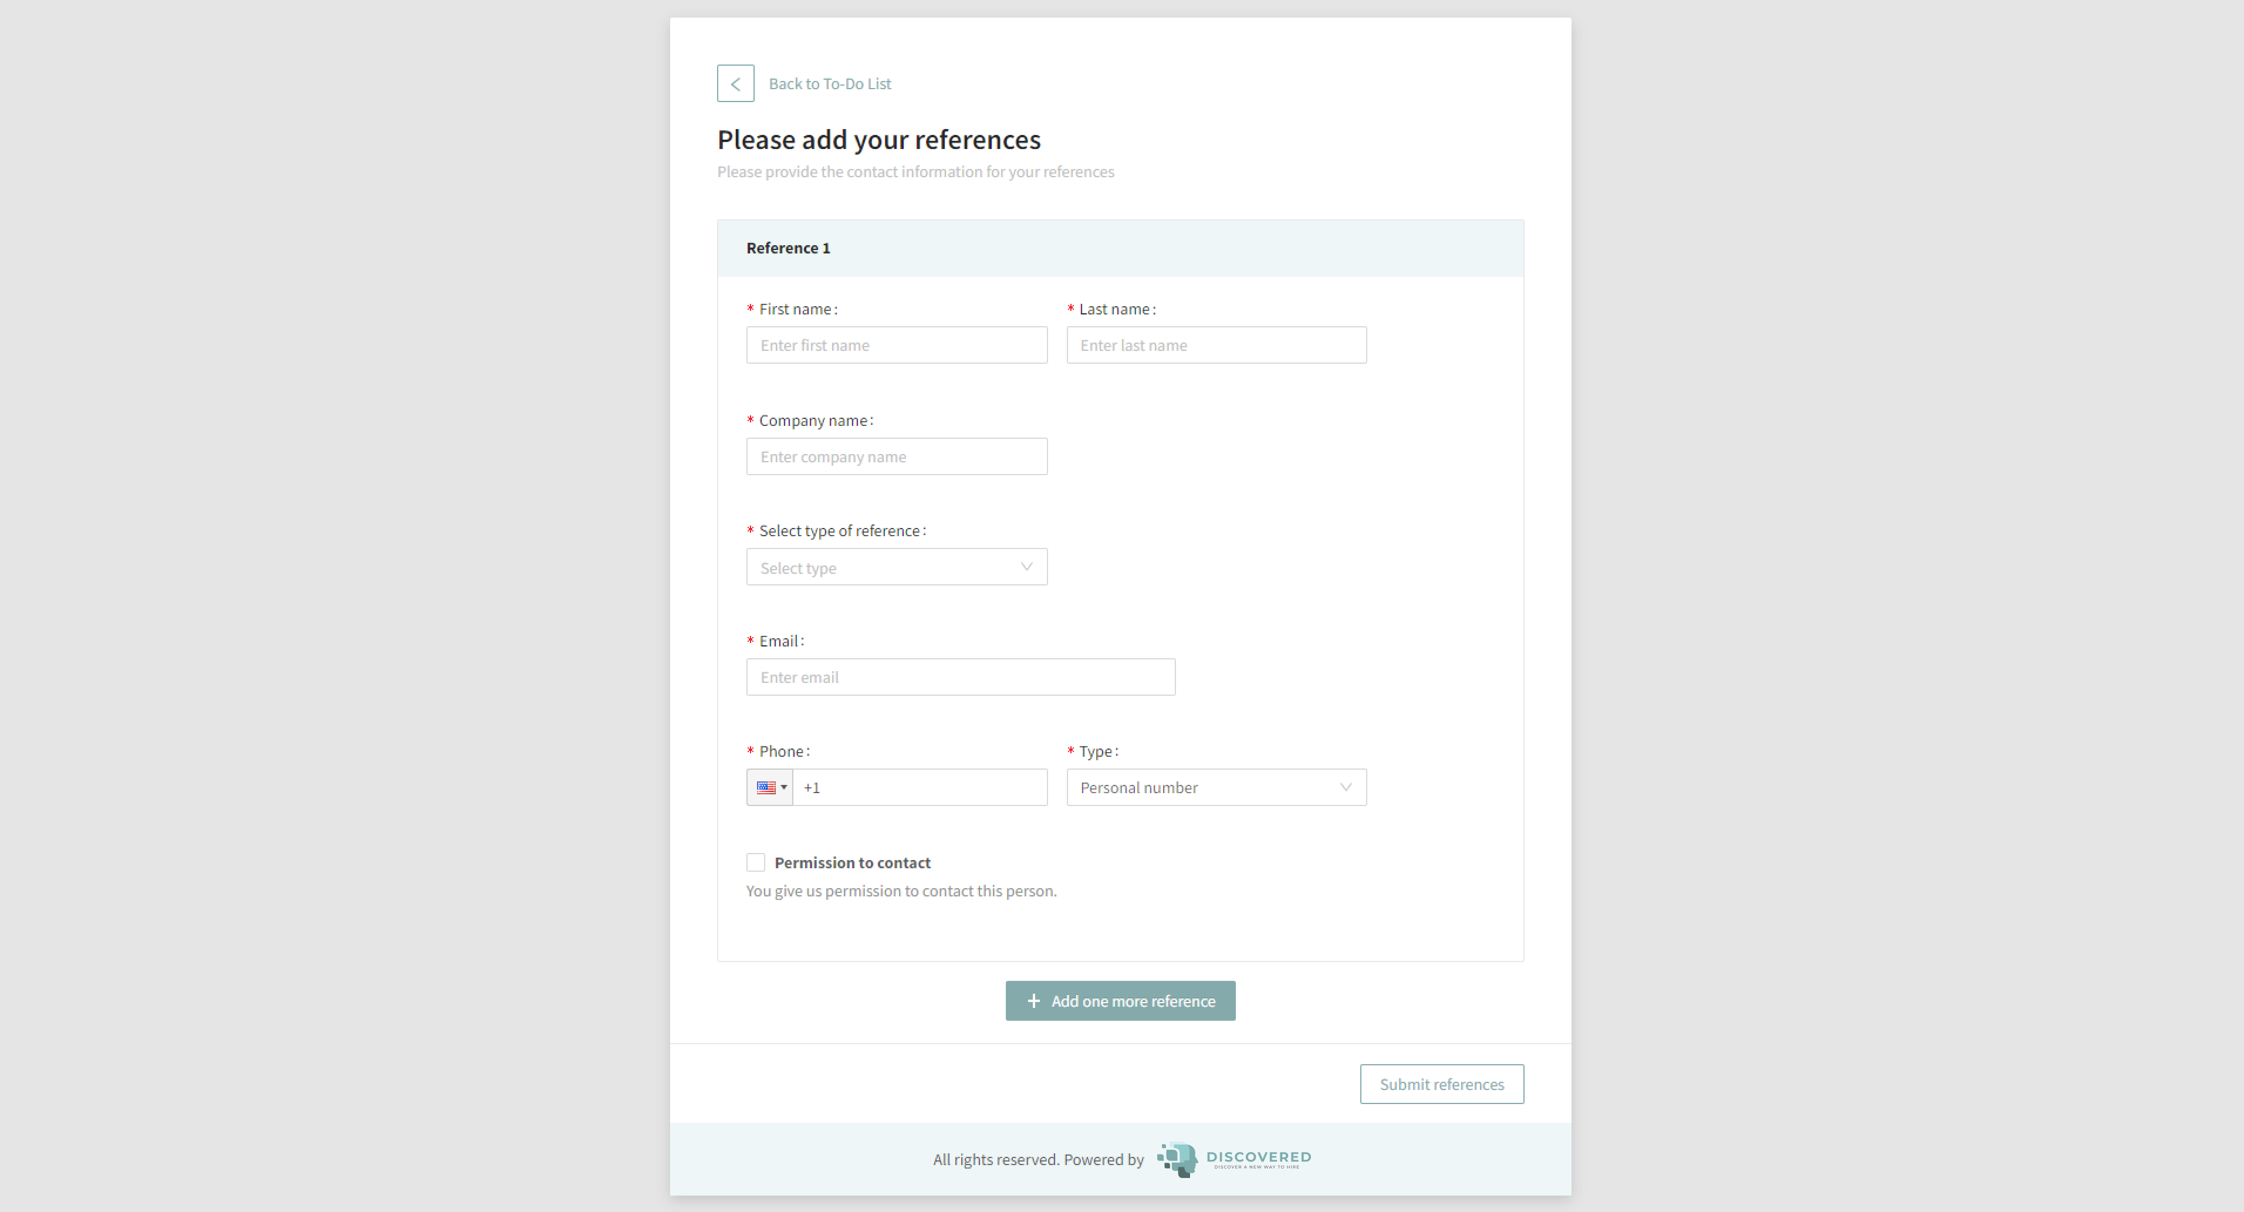Go back to To-Do List link
This screenshot has width=2244, height=1212.
829,83
